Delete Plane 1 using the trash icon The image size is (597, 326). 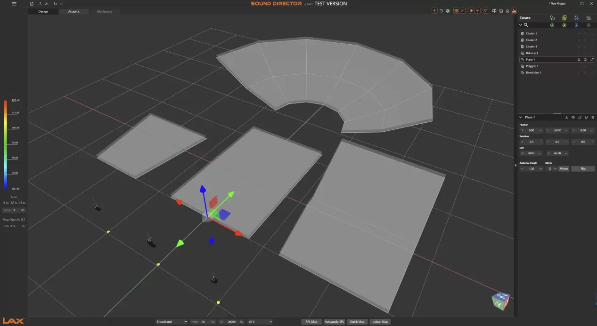tap(592, 117)
